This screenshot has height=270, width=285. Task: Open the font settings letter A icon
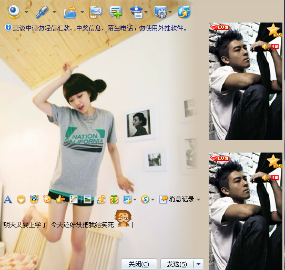coord(8,200)
